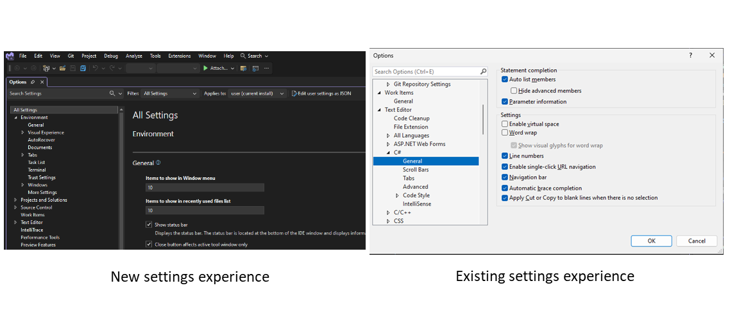Collapse the Environment tree node
This screenshot has width=739, height=322.
point(16,118)
